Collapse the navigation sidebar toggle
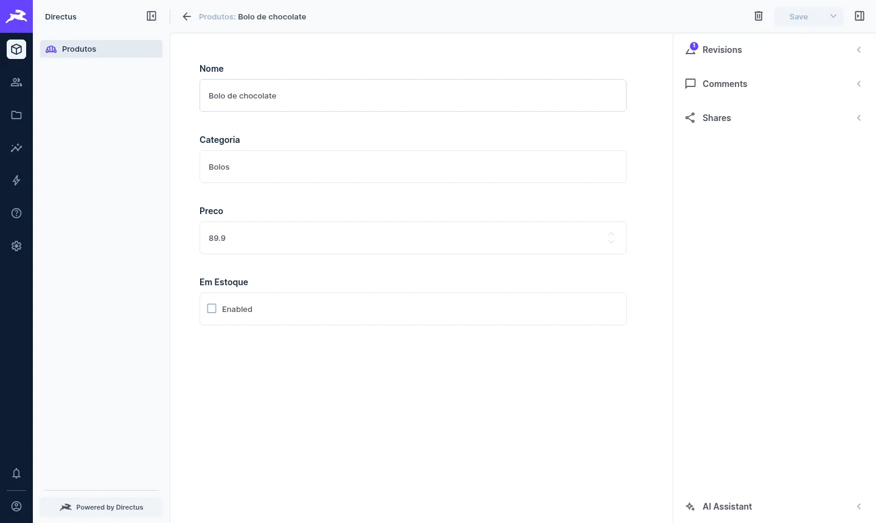 click(151, 16)
